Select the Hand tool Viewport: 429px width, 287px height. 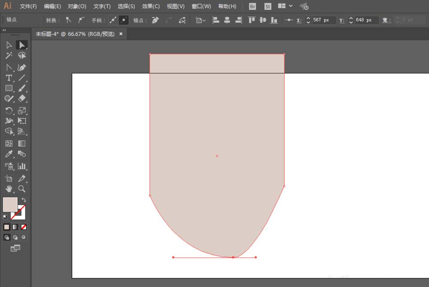point(9,189)
